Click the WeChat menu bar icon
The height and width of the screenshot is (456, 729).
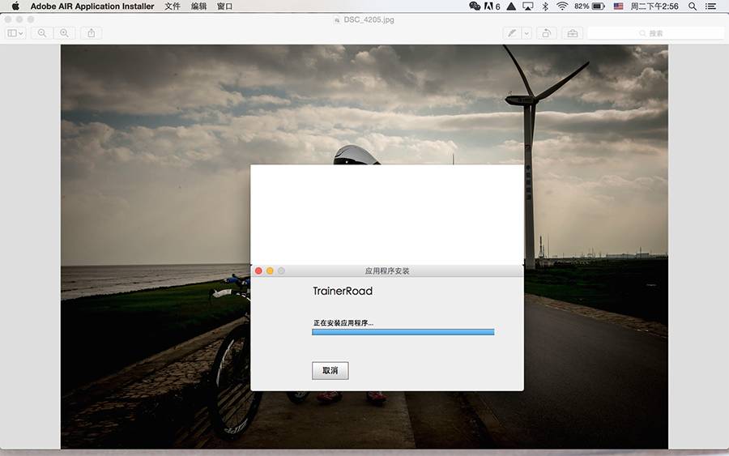(x=475, y=6)
